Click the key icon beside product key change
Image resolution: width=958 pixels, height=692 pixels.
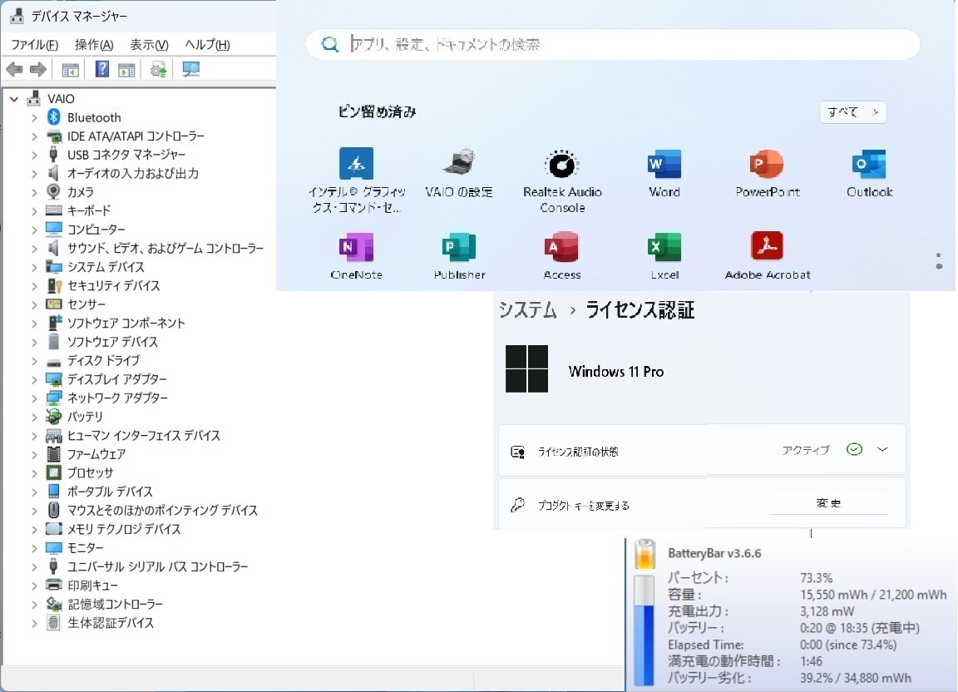click(518, 505)
